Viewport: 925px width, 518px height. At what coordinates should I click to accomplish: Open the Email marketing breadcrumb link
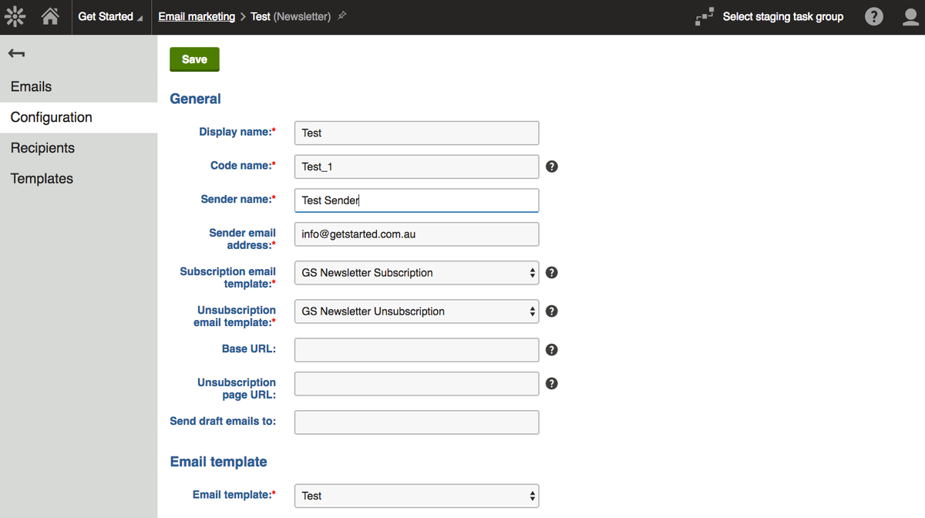point(197,15)
